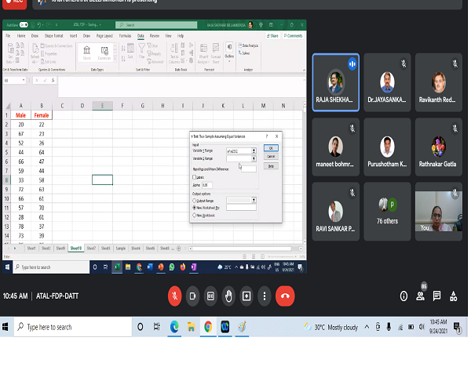Raise hand in the meeting

pos(228,296)
